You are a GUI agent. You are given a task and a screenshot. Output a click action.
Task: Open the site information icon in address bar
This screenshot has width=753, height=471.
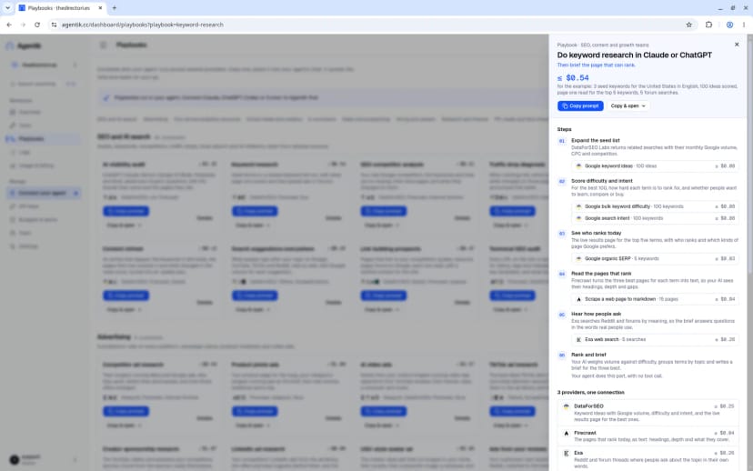[x=54, y=25]
